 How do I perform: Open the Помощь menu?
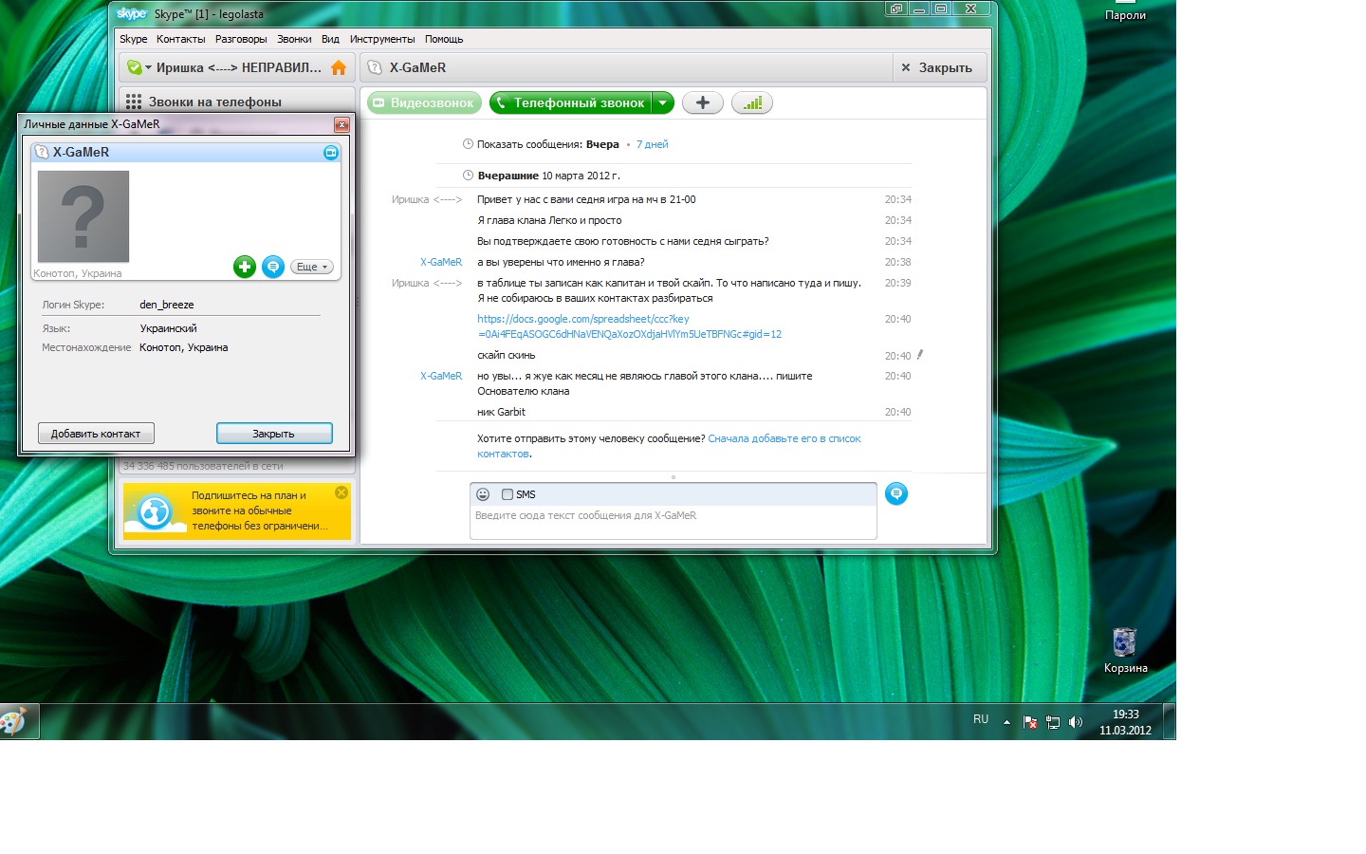(x=444, y=39)
